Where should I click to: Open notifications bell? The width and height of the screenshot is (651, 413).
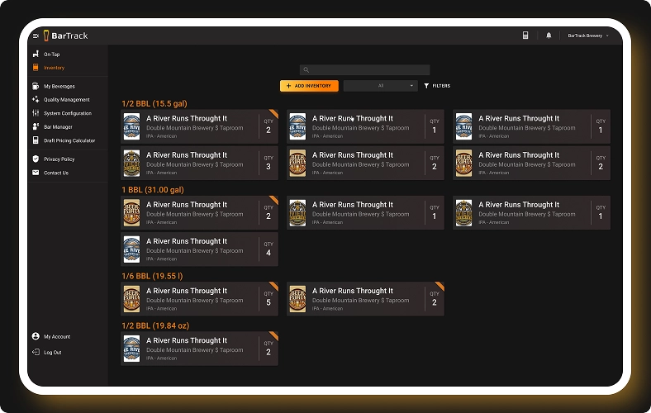point(549,36)
